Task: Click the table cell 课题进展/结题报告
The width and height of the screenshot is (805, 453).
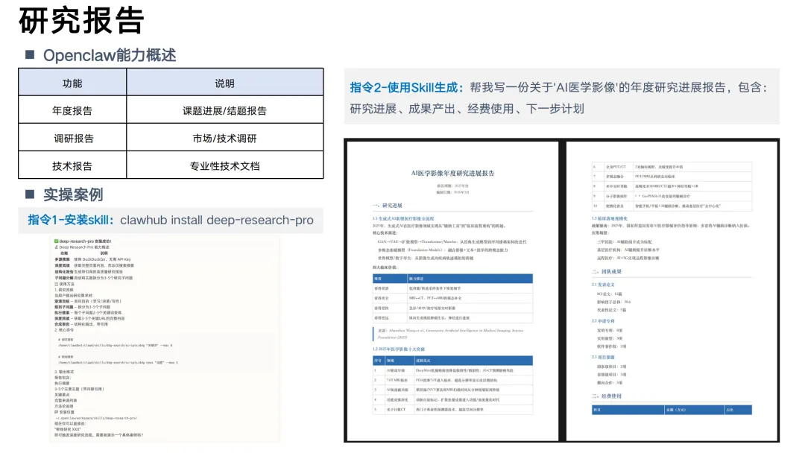Action: click(x=225, y=110)
